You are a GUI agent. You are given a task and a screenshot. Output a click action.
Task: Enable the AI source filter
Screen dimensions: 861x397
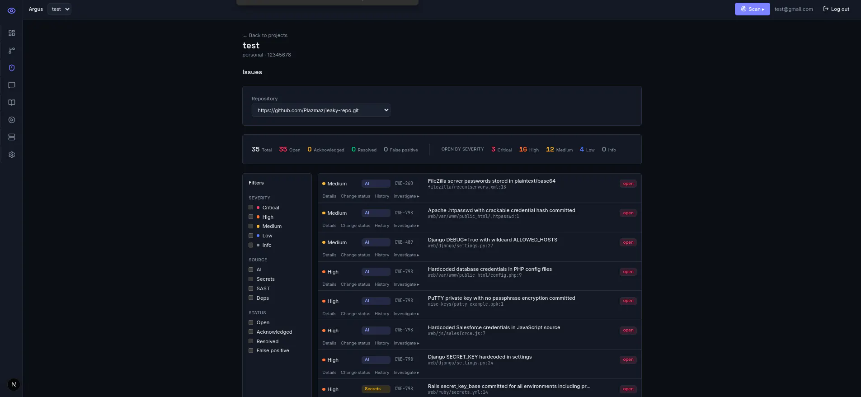tap(251, 269)
